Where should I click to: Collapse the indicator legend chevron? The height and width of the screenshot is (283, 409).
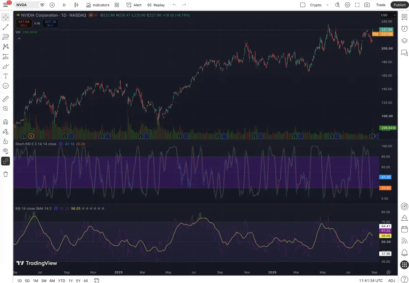19,39
